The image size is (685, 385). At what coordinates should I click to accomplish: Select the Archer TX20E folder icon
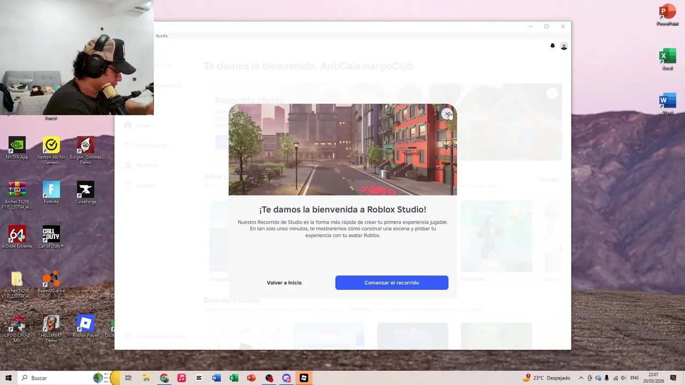(x=17, y=284)
